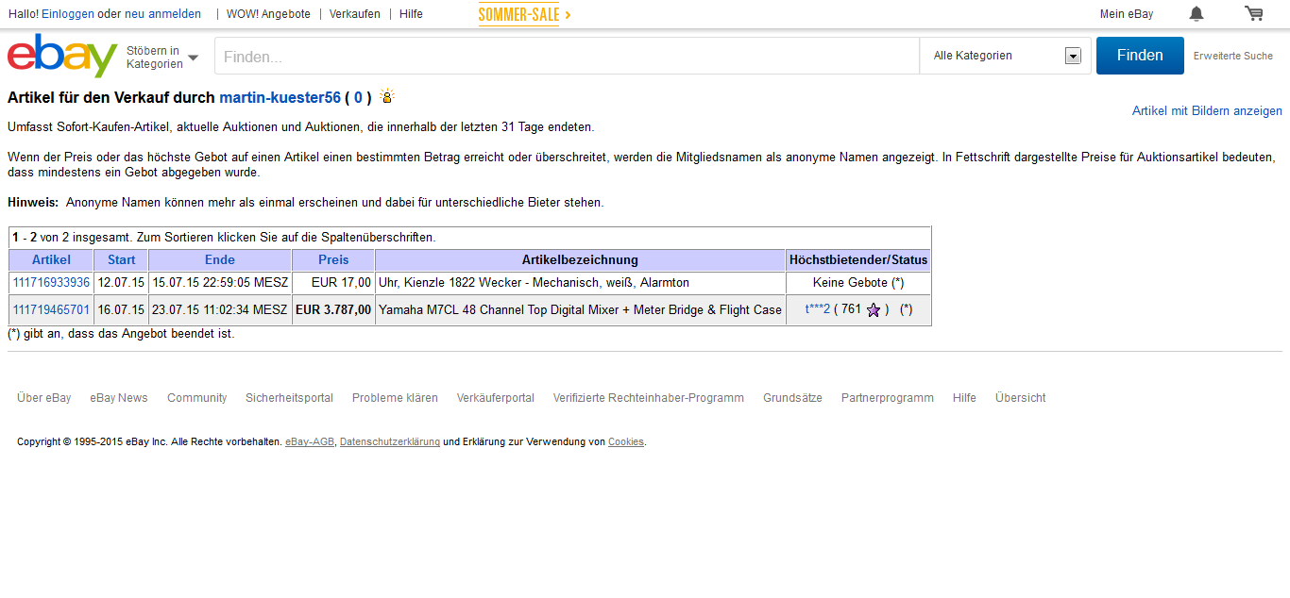The image size is (1290, 598).
Task: Open Verkaufen in top navigation
Action: (355, 14)
